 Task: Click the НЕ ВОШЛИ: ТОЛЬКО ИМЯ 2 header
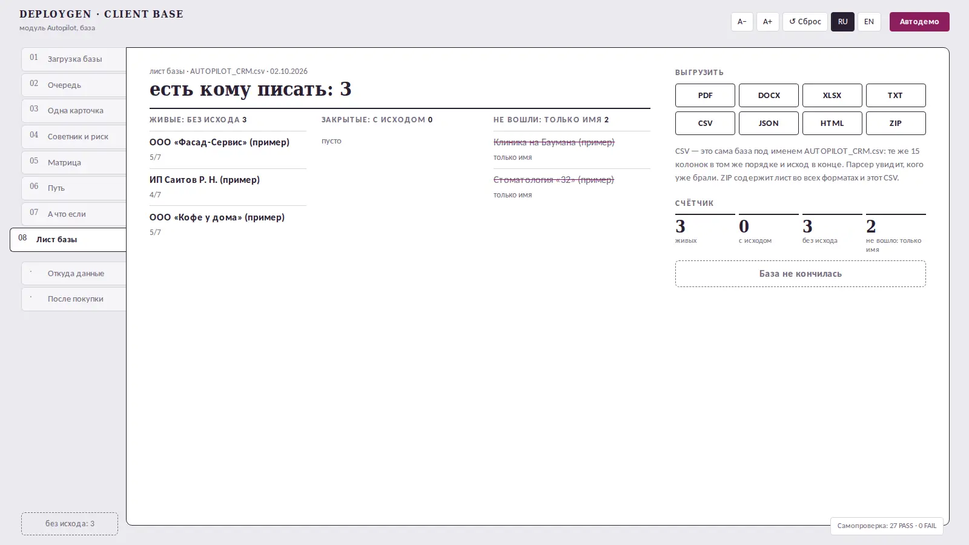(551, 120)
